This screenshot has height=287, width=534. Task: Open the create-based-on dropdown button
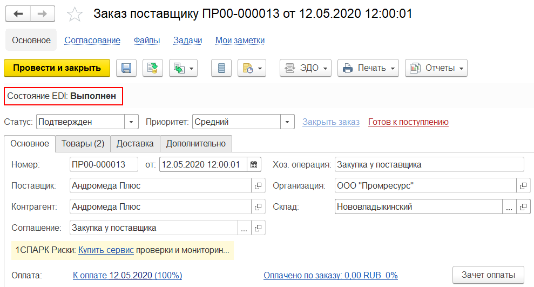click(184, 68)
